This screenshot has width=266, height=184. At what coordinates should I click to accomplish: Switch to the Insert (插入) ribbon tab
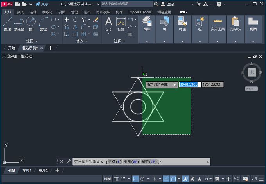point(20,12)
